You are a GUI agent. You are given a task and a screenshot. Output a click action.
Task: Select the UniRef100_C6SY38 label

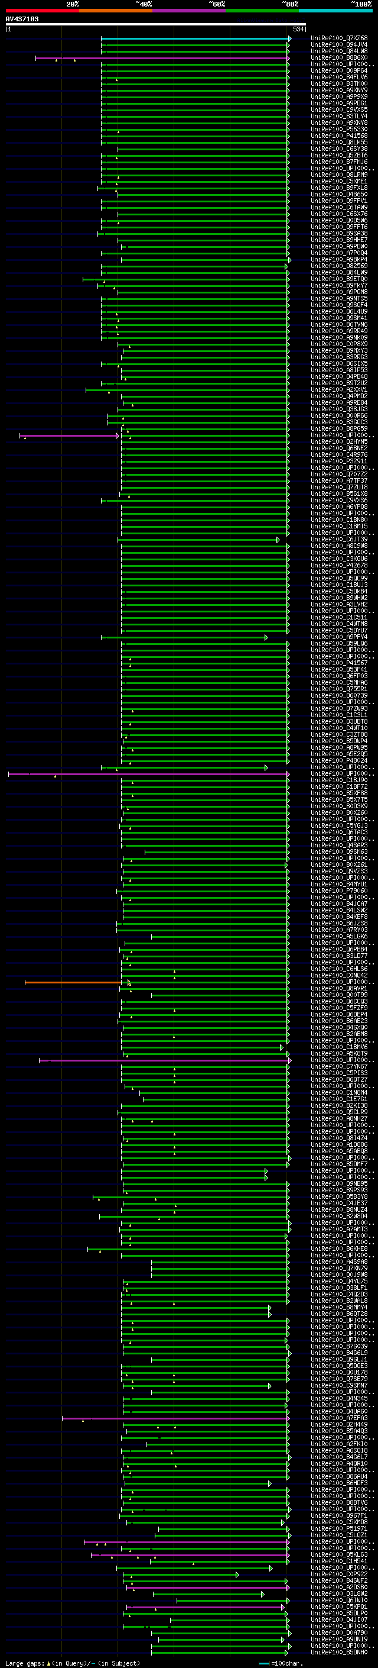(x=339, y=149)
